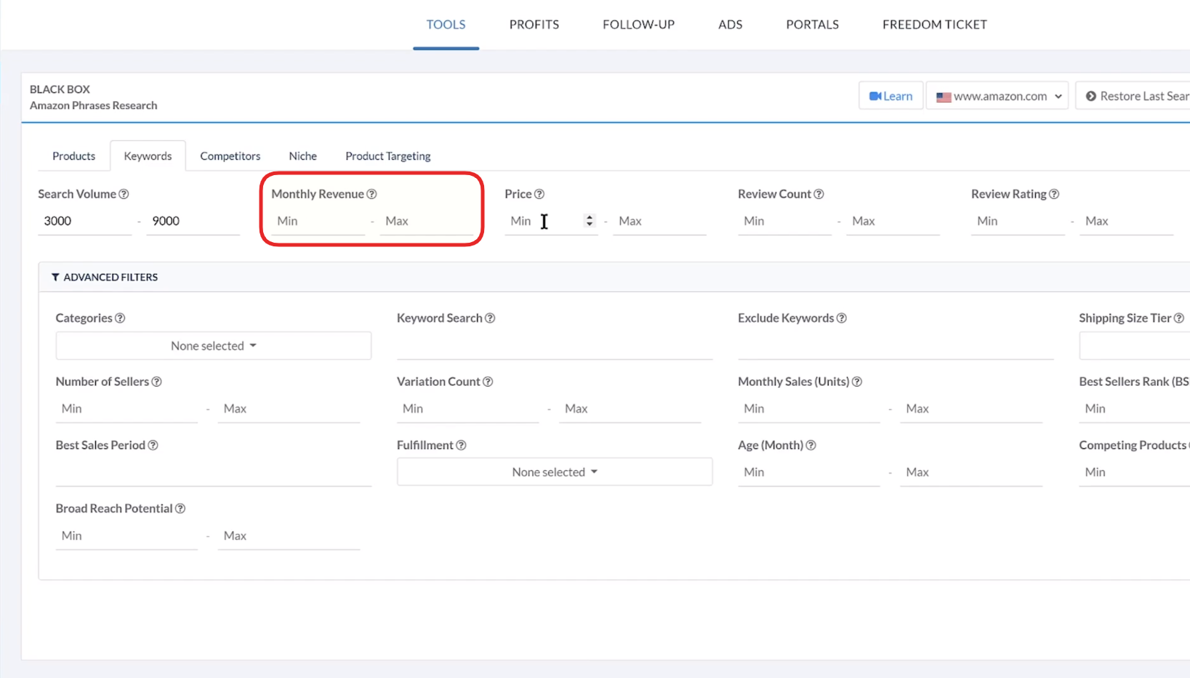Open help icon next to Keyword Search
The height and width of the screenshot is (678, 1190).
pos(490,318)
